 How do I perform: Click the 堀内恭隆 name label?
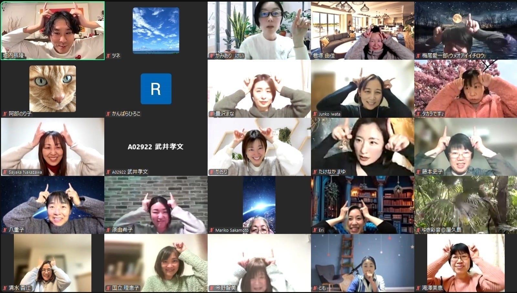13,56
